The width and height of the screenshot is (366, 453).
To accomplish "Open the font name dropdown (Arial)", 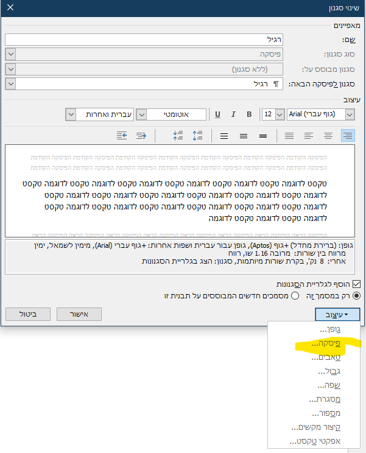I will (350, 114).
